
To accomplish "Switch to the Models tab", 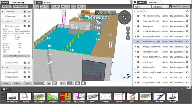I will (5, 3).
